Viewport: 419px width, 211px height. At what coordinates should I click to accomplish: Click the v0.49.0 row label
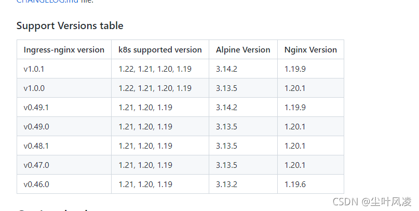click(36, 127)
